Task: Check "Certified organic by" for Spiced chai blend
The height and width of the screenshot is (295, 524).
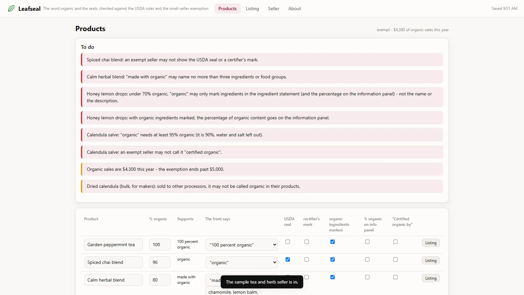Action: [395, 260]
